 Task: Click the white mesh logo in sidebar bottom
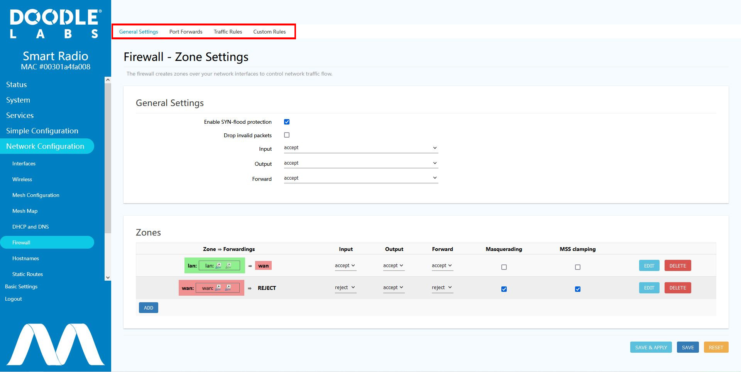pyautogui.click(x=56, y=344)
